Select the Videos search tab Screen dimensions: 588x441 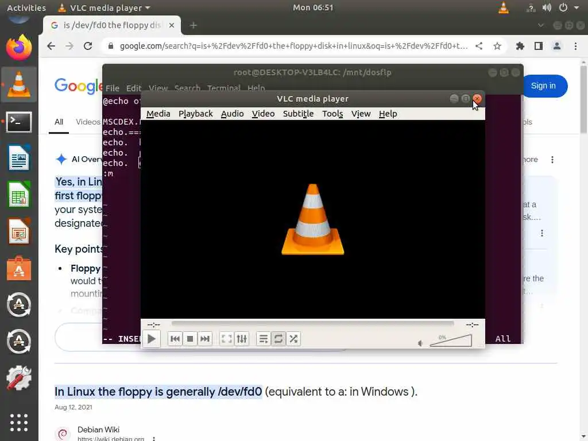[88, 122]
